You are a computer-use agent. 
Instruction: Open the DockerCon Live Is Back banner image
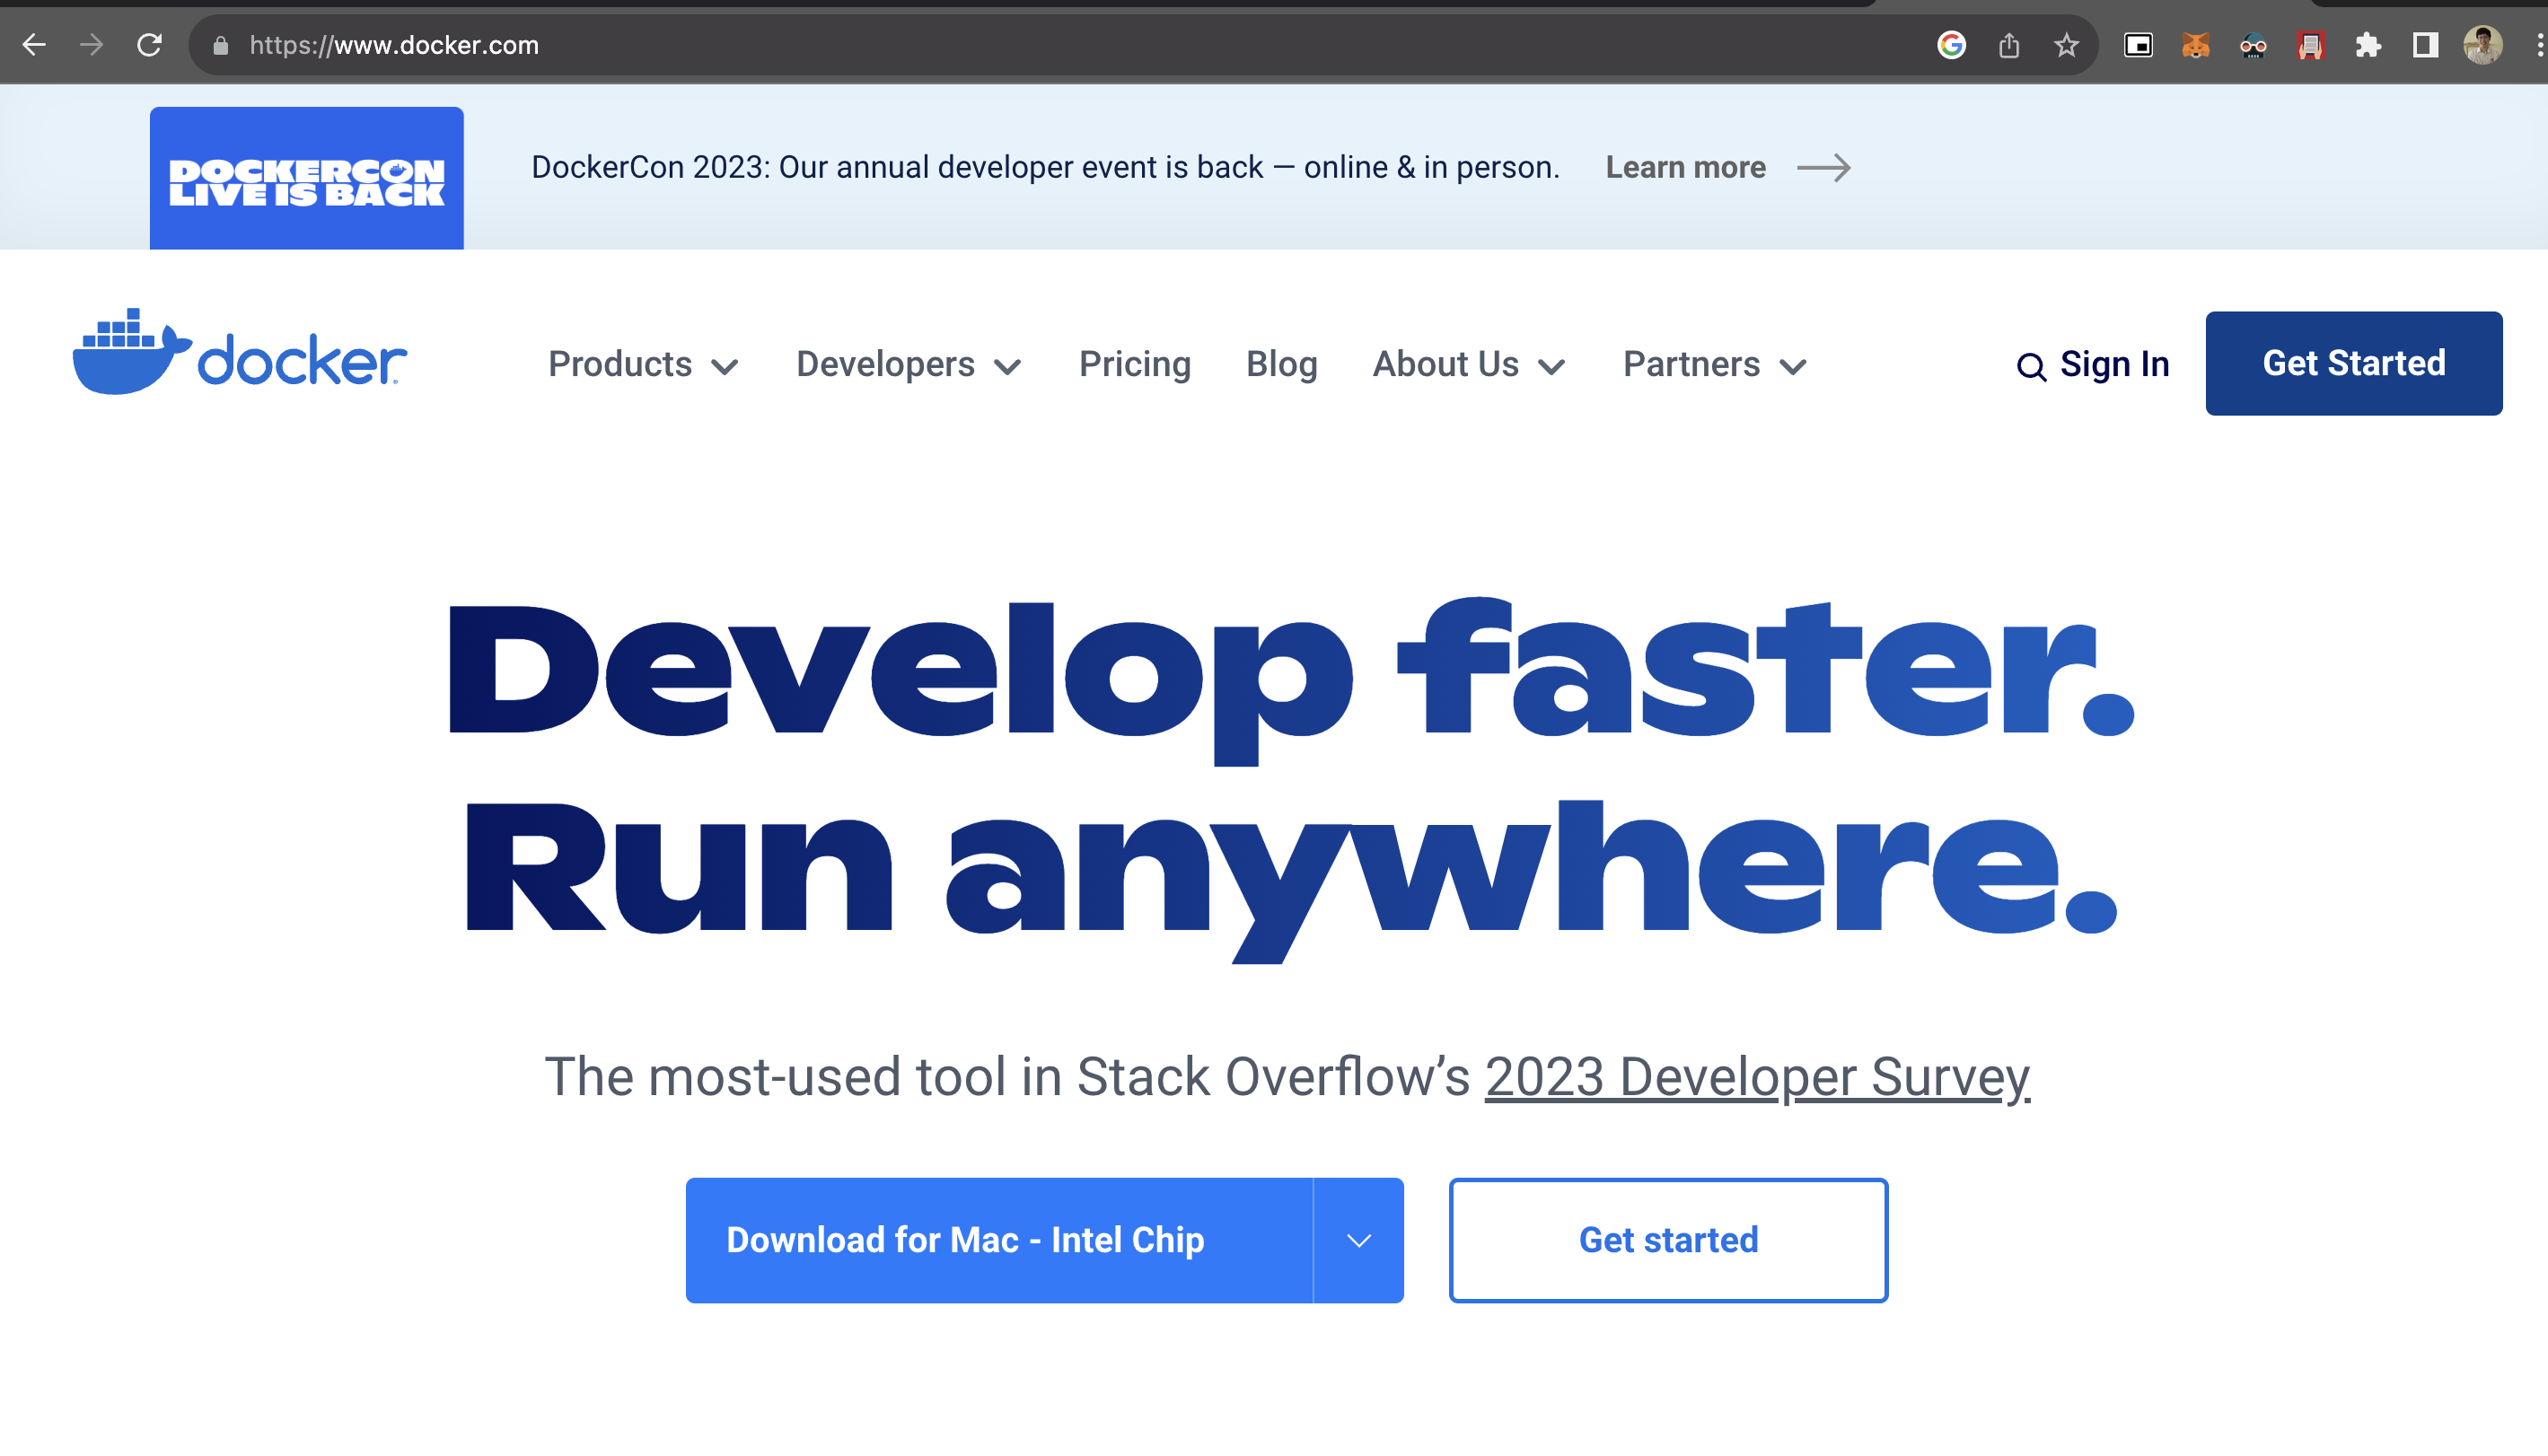(307, 178)
